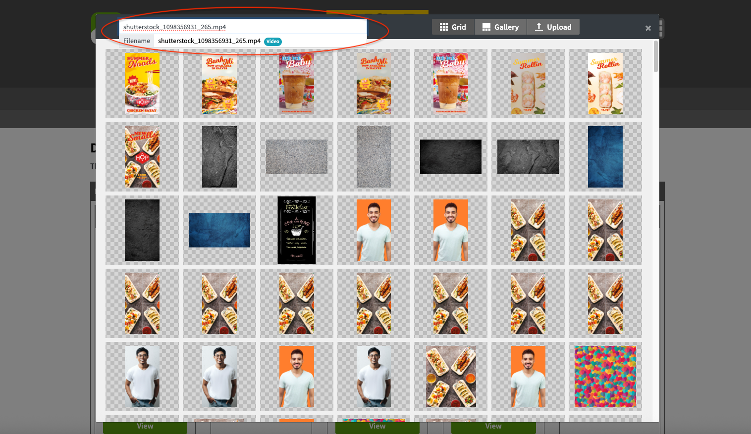Switch to Gallery view
The image size is (751, 434).
point(500,27)
